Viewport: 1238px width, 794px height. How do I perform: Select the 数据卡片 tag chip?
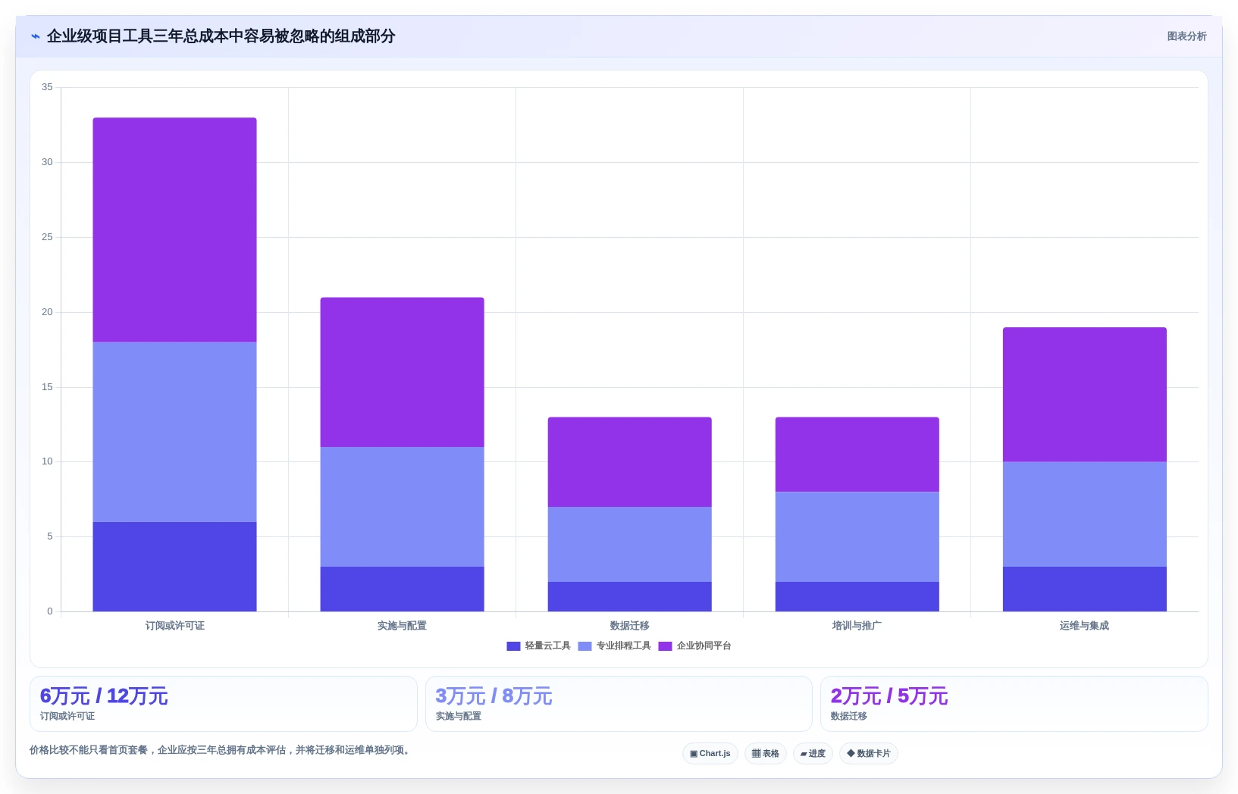[869, 754]
